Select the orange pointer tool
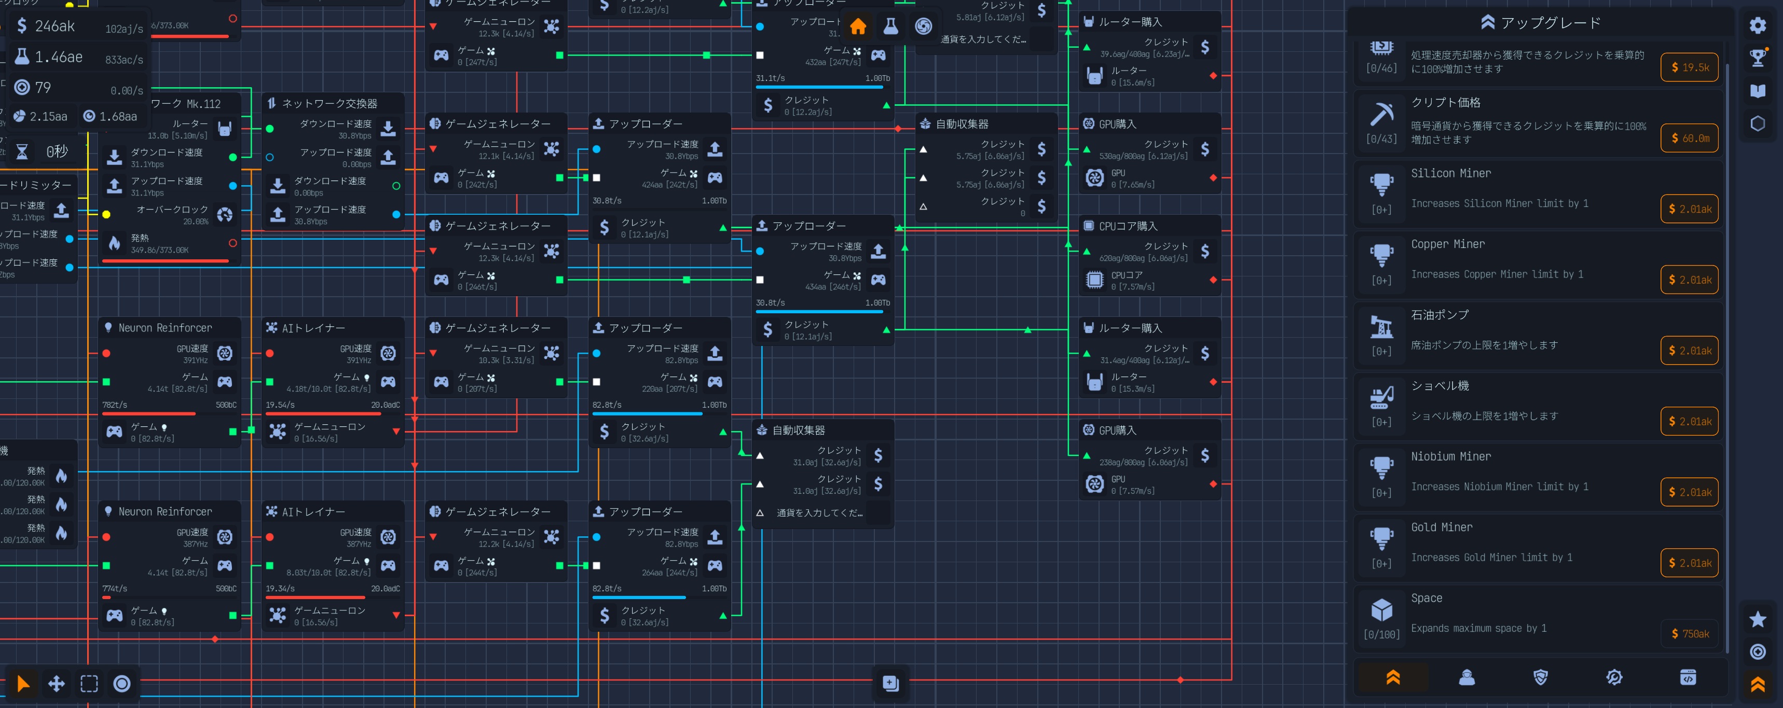This screenshot has width=1783, height=708. (23, 684)
